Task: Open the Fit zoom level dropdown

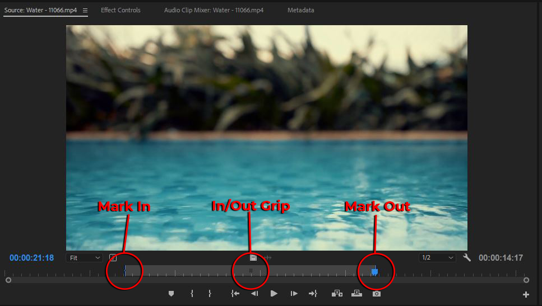Action: pos(84,258)
